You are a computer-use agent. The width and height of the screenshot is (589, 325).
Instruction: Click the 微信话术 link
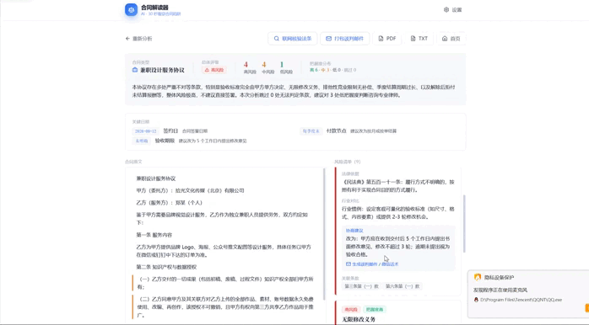click(390, 264)
